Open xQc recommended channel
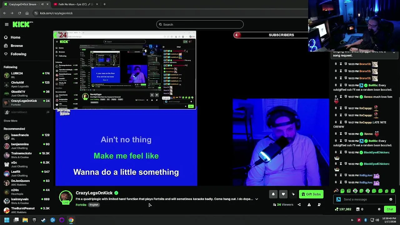 pyautogui.click(x=26, y=164)
